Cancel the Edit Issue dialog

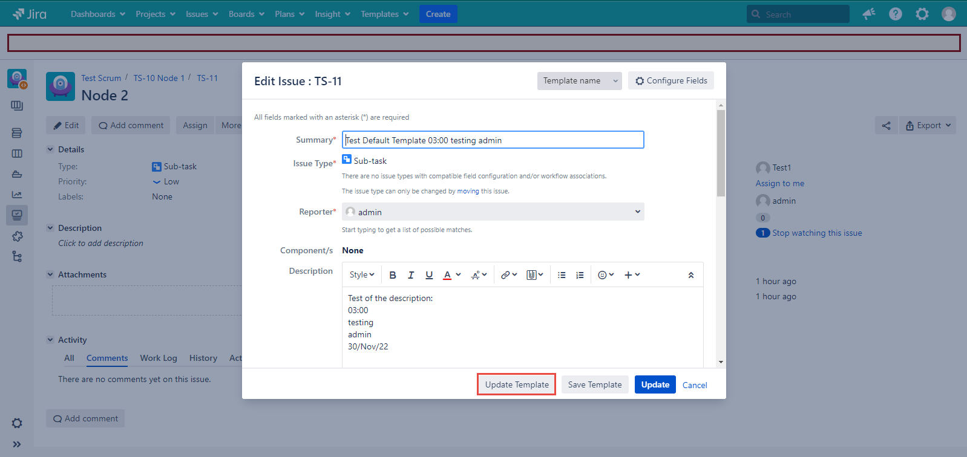(694, 385)
